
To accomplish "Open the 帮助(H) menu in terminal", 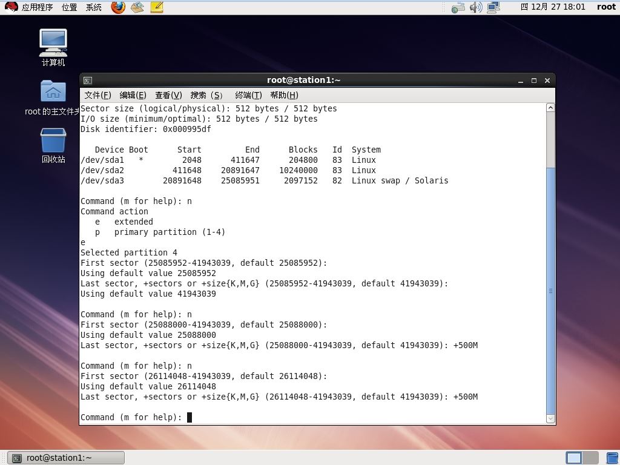I will pyautogui.click(x=285, y=95).
